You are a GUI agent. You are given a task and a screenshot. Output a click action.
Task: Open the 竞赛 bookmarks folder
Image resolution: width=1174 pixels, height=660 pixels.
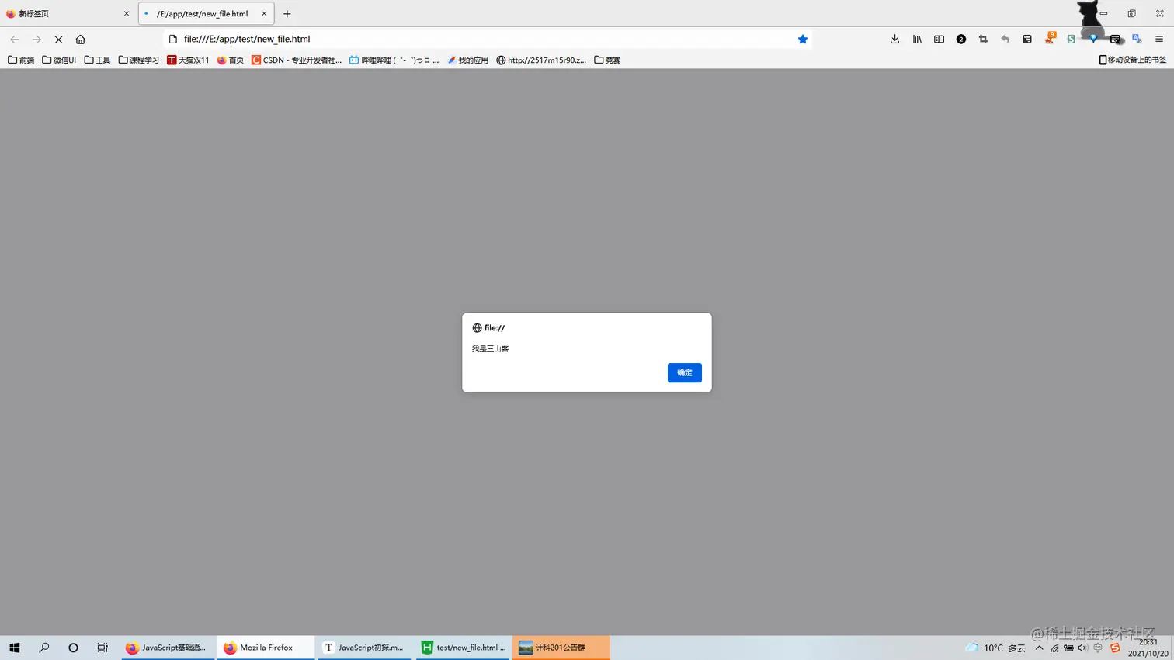[607, 60]
